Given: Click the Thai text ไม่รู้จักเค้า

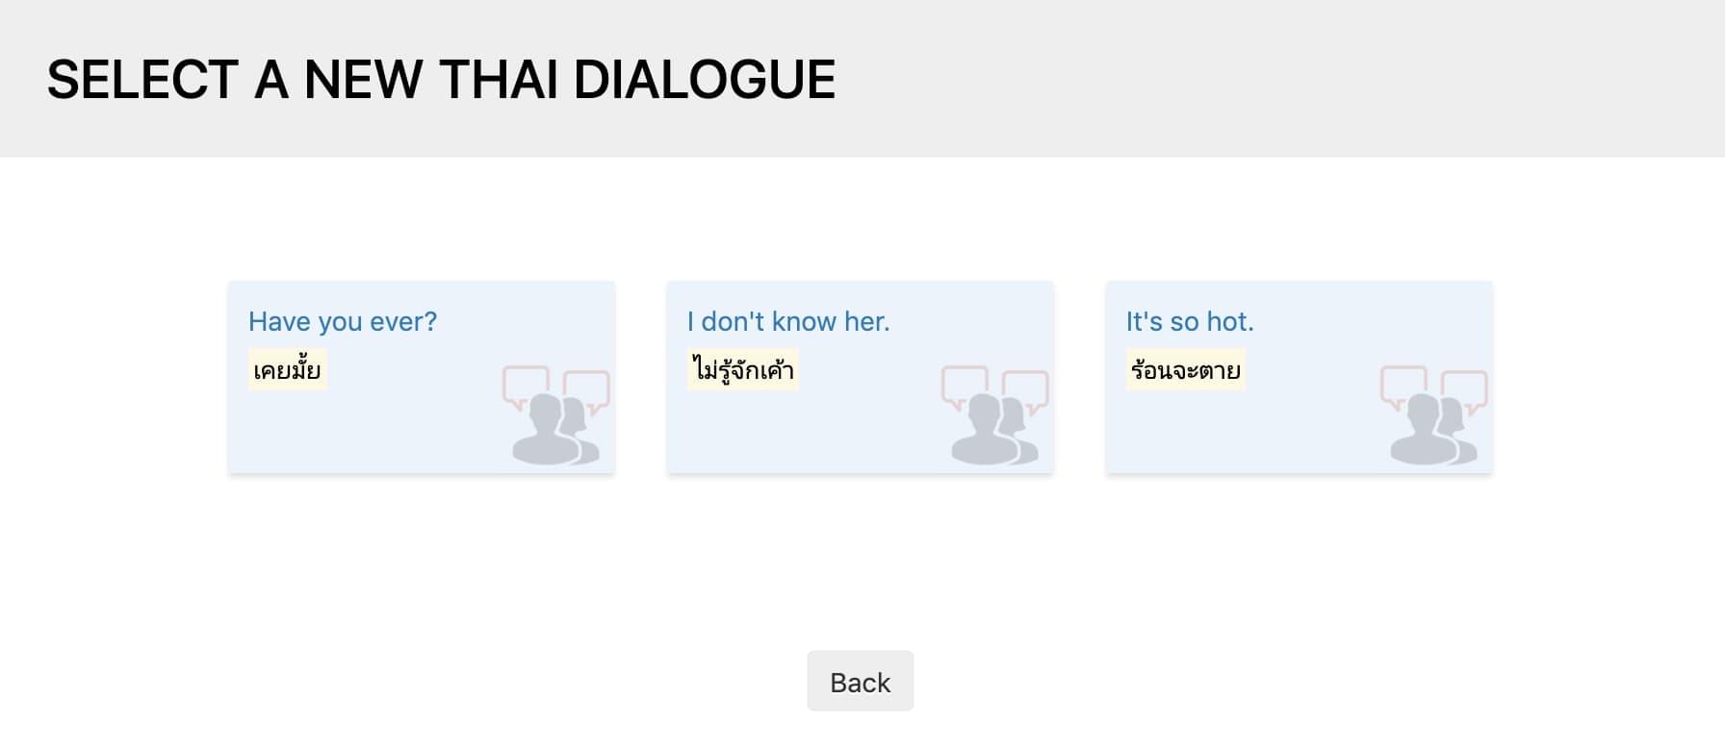Looking at the screenshot, I should [x=742, y=370].
